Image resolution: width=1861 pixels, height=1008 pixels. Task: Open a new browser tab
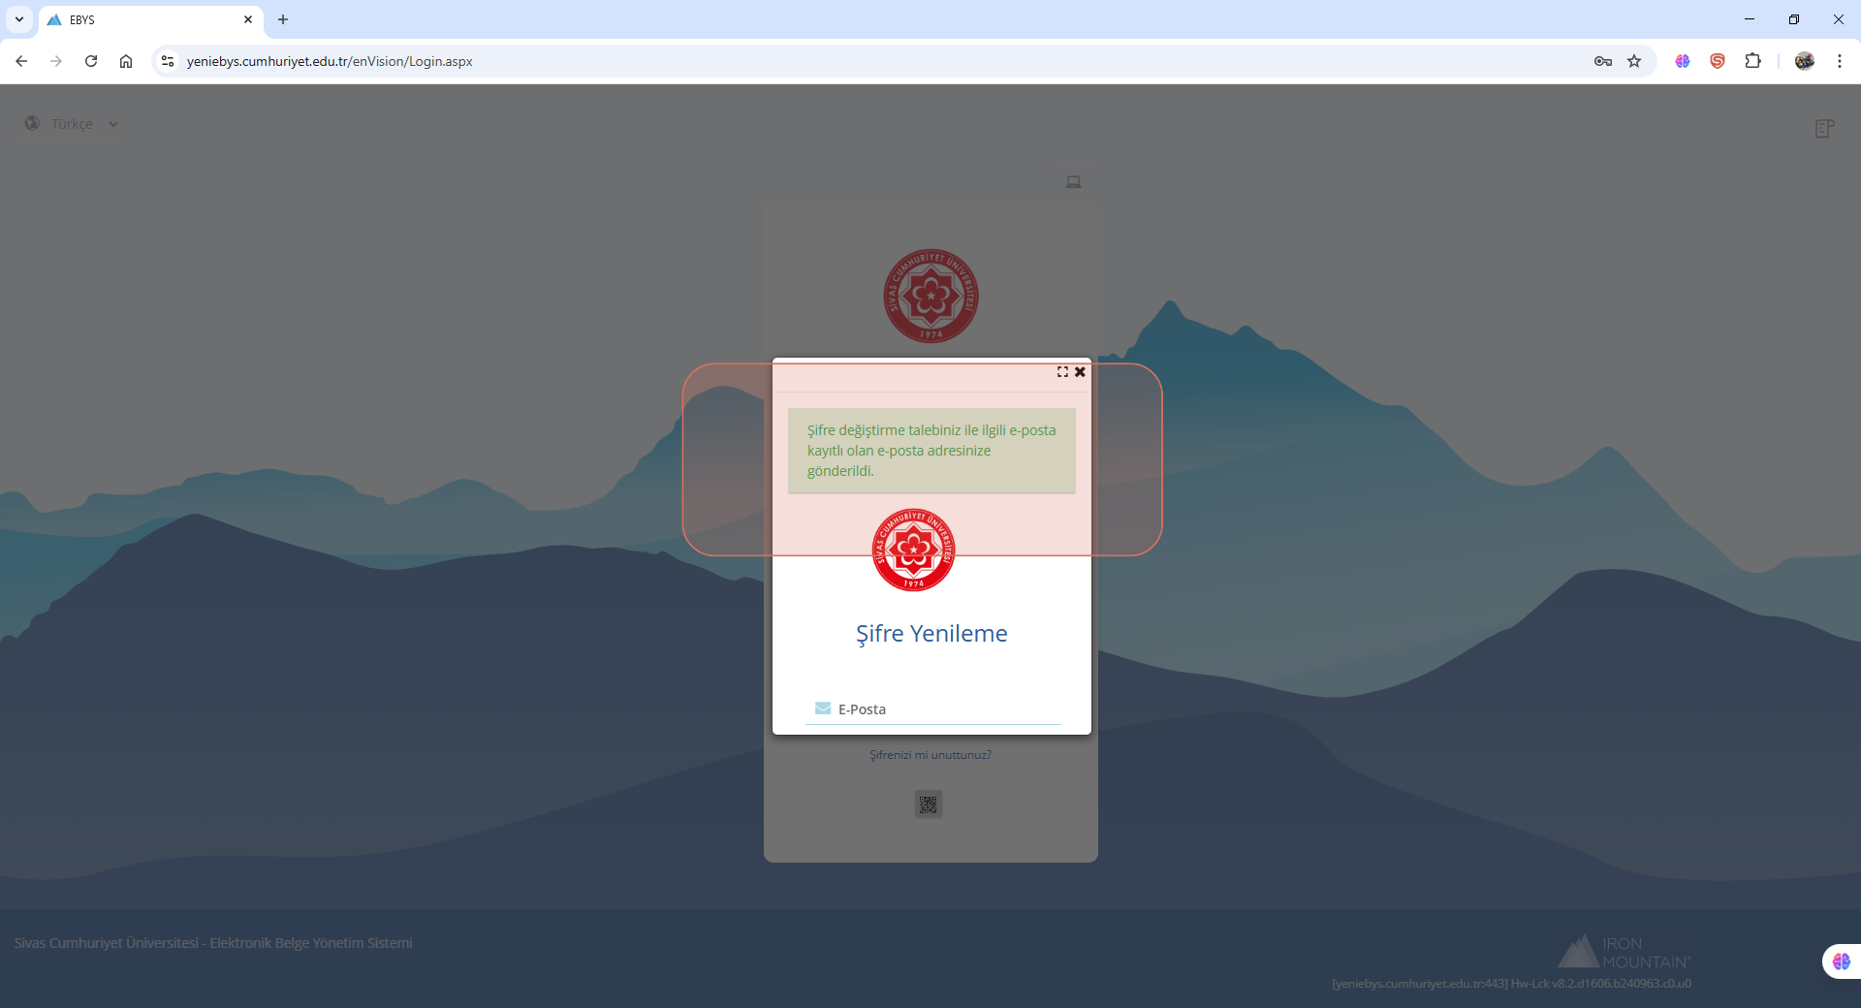pos(283,19)
